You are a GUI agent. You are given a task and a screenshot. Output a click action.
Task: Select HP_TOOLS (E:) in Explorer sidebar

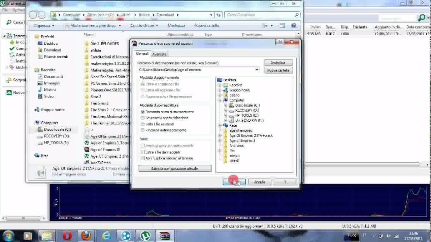click(56, 143)
